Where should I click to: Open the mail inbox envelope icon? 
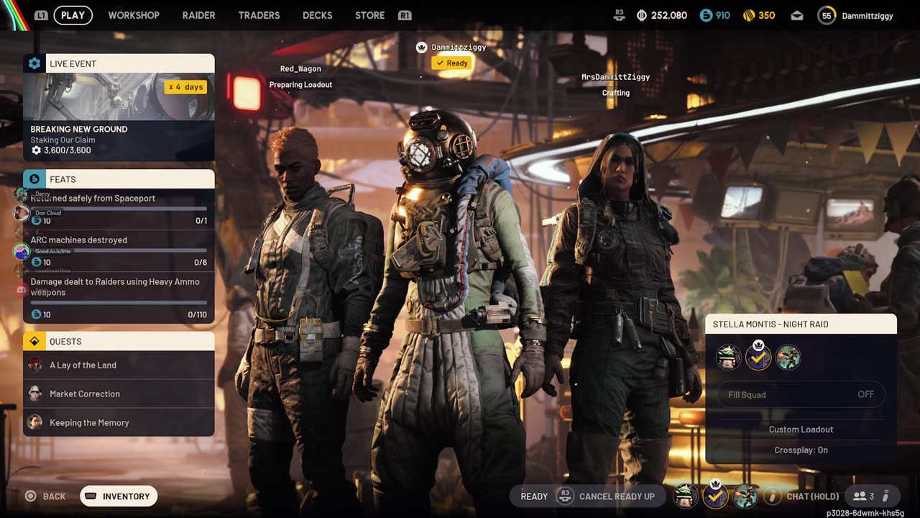(796, 15)
